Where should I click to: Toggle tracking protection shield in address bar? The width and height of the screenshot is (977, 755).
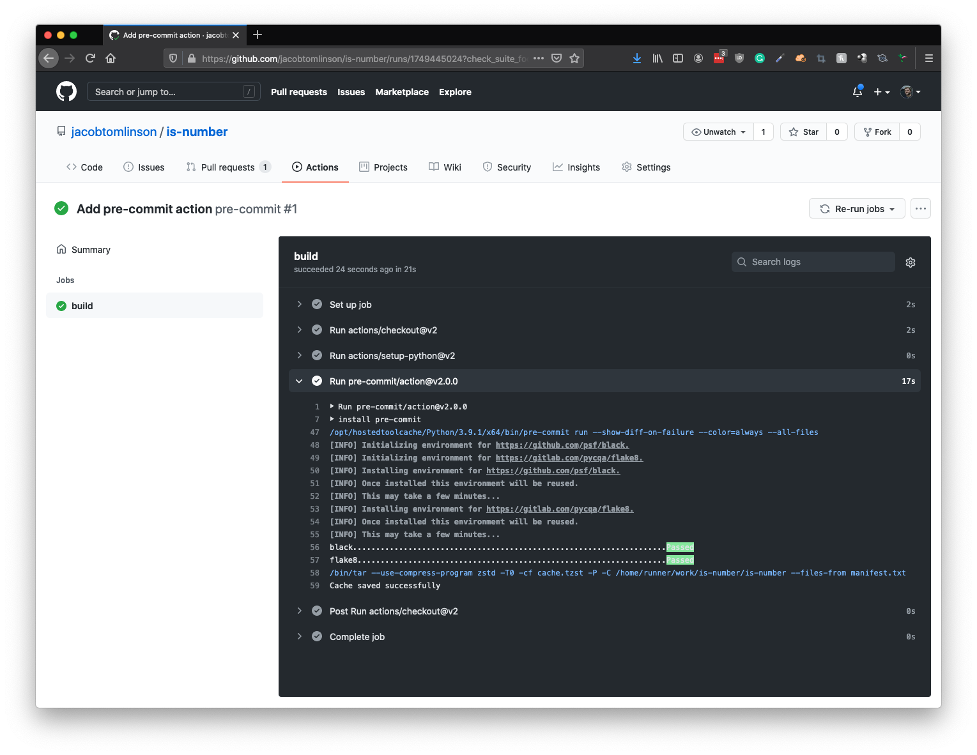[x=173, y=57]
